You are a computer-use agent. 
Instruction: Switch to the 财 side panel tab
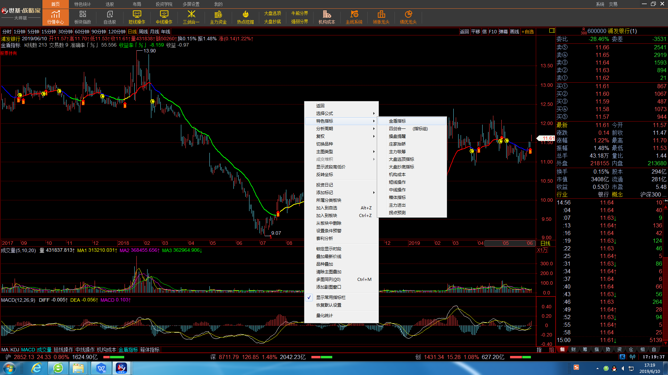573,349
